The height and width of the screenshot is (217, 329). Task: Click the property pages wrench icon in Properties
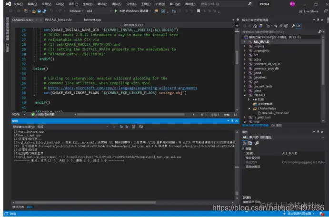257,143
